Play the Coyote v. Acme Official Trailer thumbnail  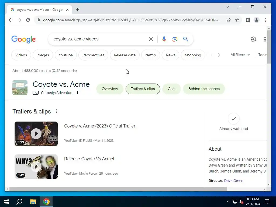pos(36,134)
